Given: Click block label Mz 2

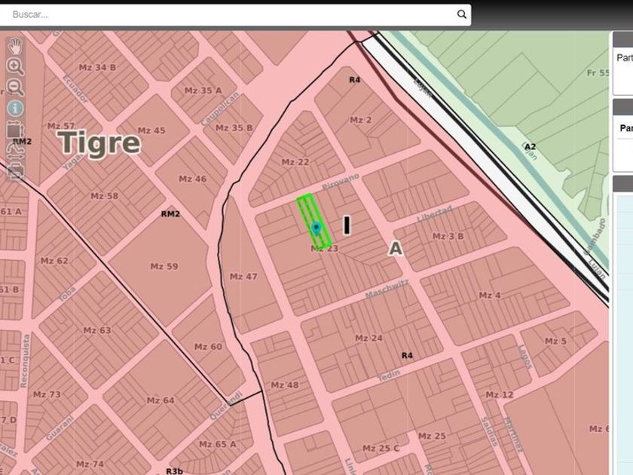Looking at the screenshot, I should tap(360, 120).
